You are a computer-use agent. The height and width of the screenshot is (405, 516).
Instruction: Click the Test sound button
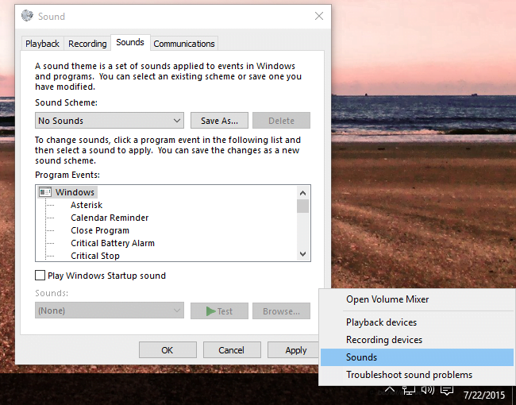point(219,310)
